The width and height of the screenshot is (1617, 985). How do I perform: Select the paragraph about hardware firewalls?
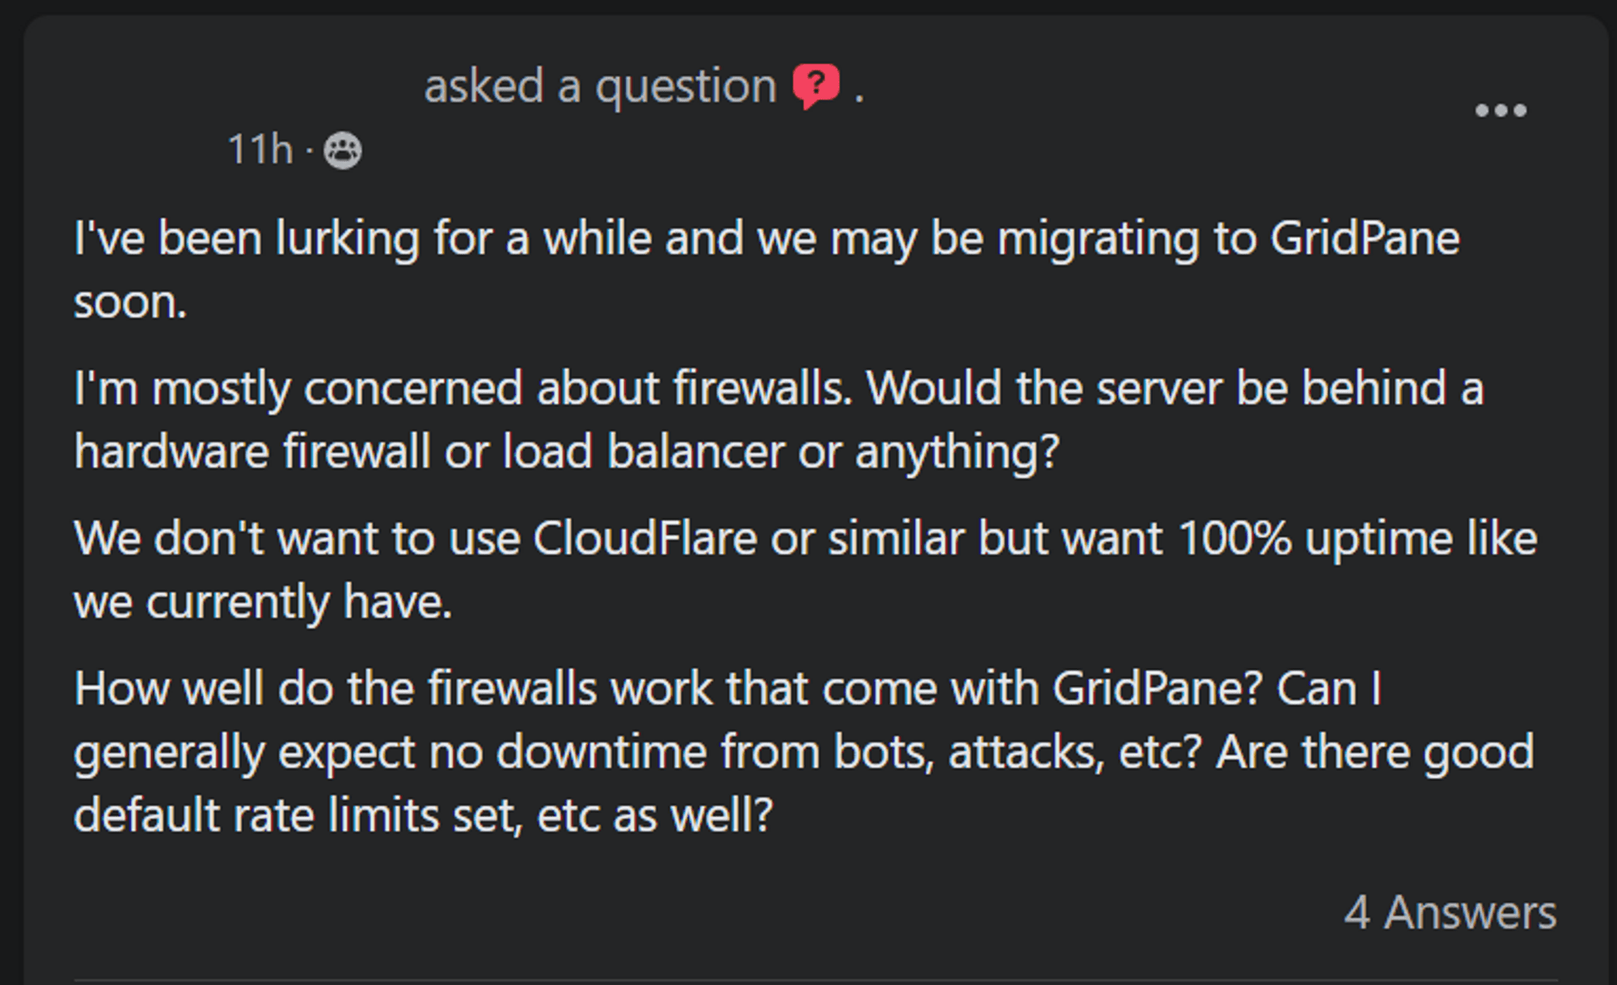coord(776,421)
